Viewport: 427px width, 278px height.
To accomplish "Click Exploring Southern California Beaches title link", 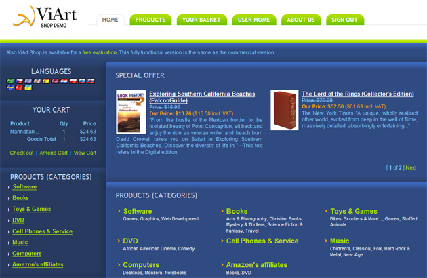I will (x=202, y=97).
